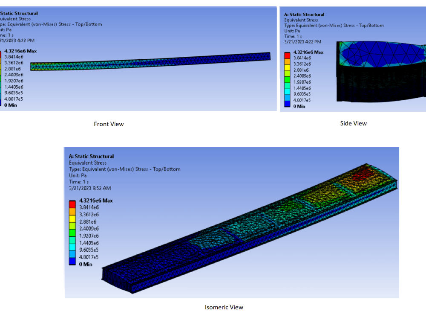This screenshot has height=320, width=426.
Task: Select the 'Side View' caption
Action: pos(354,124)
